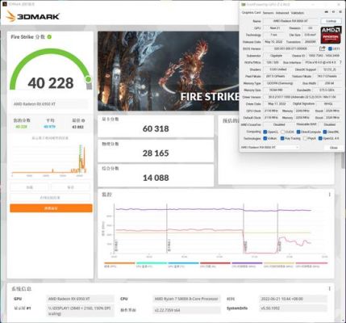Click the Lookup button in GPU-Z

coord(331,21)
